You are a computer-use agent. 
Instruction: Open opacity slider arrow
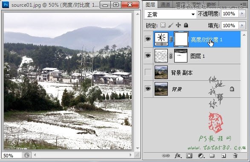coord(242,14)
